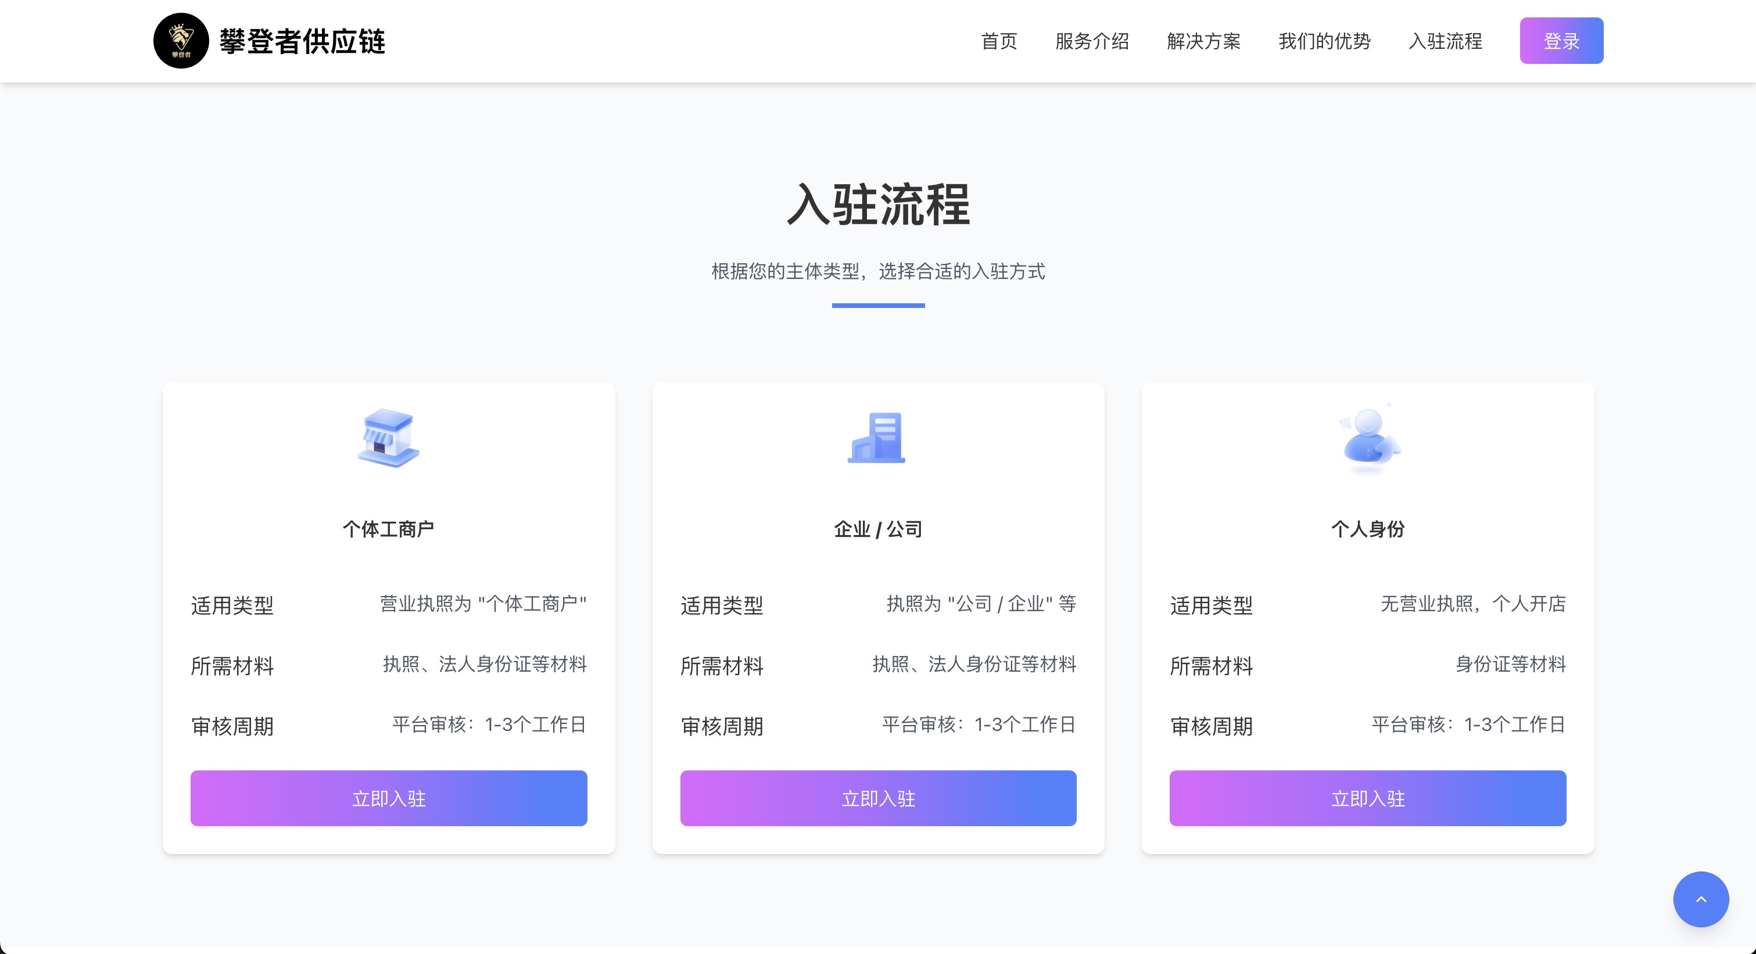Image resolution: width=1756 pixels, height=954 pixels.
Task: Open the 首页 nav item
Action: pos(999,41)
